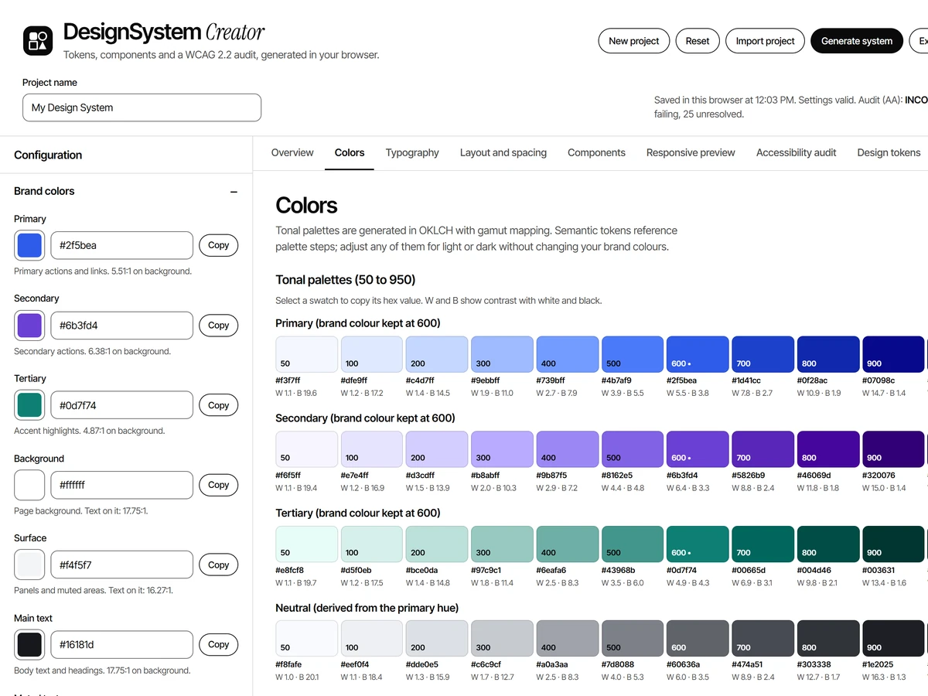The height and width of the screenshot is (696, 928).
Task: Select Secondary palette swatch 700
Action: 763,449
